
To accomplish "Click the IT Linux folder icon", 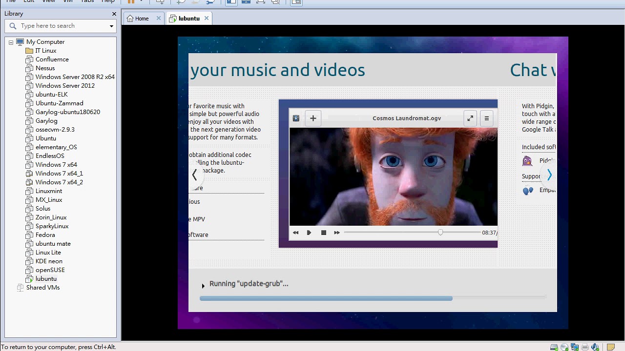I will pyautogui.click(x=29, y=51).
